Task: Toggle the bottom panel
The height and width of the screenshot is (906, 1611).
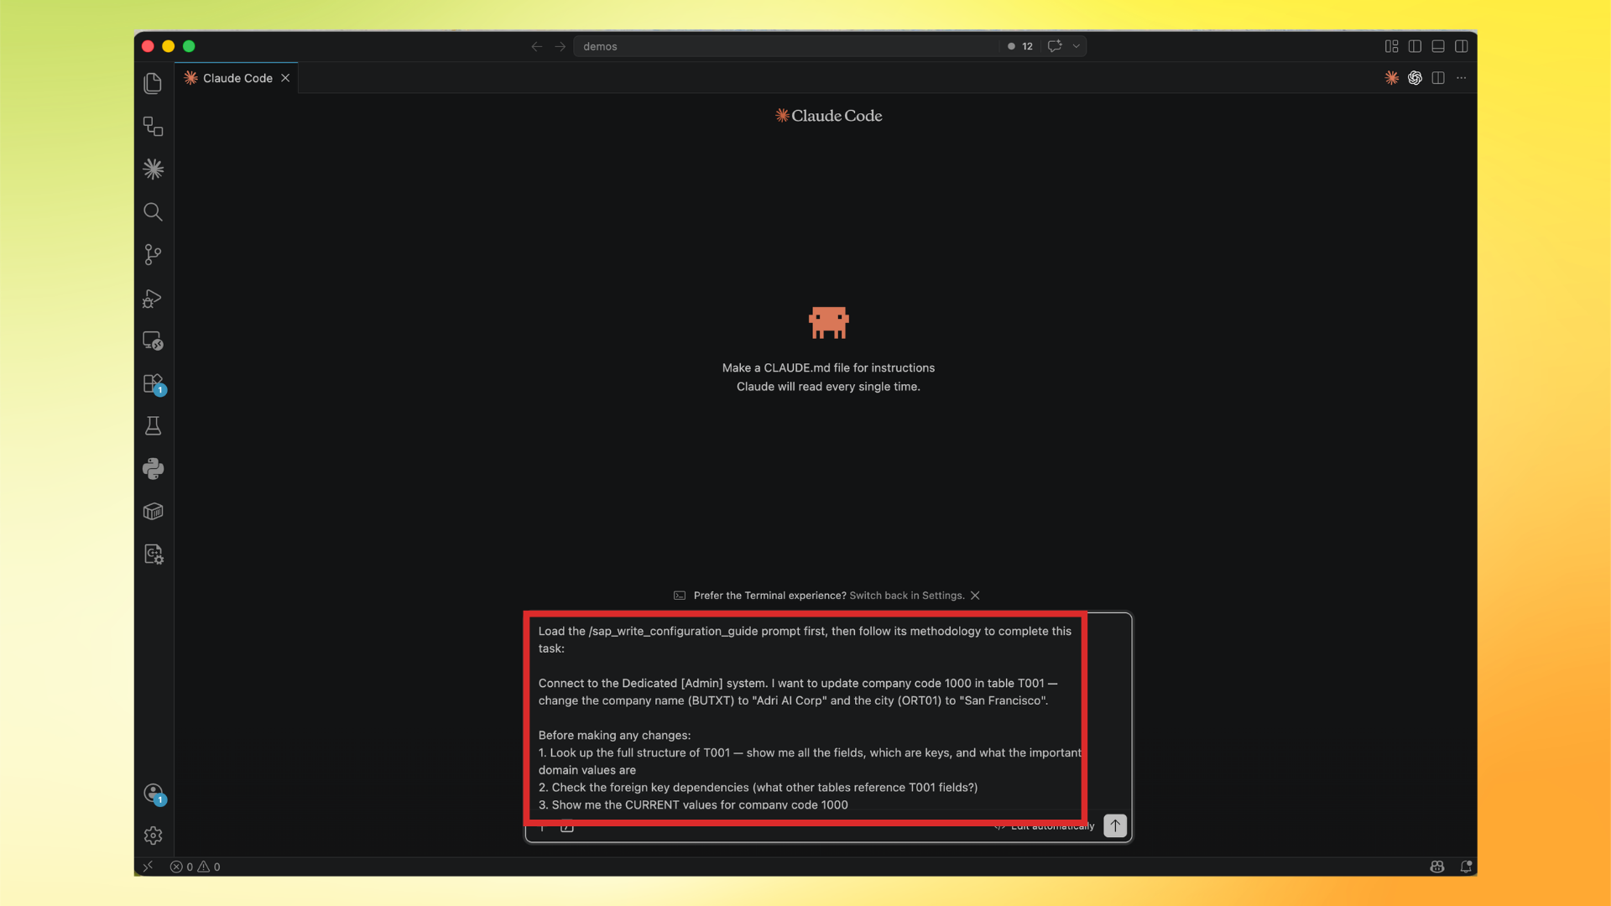Action: (x=1438, y=46)
